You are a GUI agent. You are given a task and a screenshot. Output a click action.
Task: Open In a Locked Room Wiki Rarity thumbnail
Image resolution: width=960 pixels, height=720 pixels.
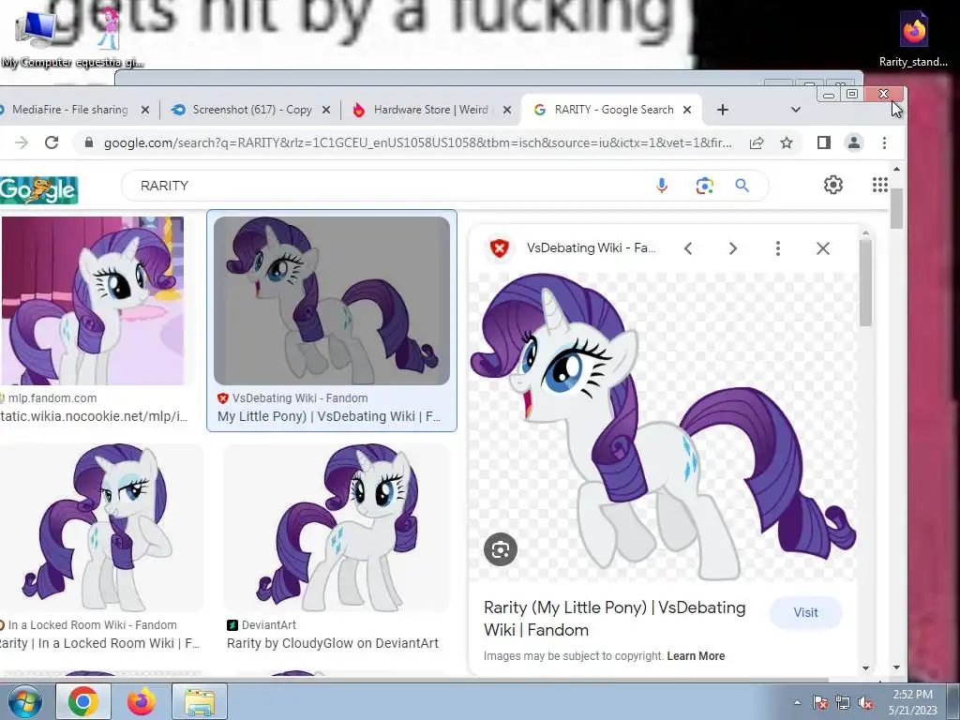pos(101,527)
